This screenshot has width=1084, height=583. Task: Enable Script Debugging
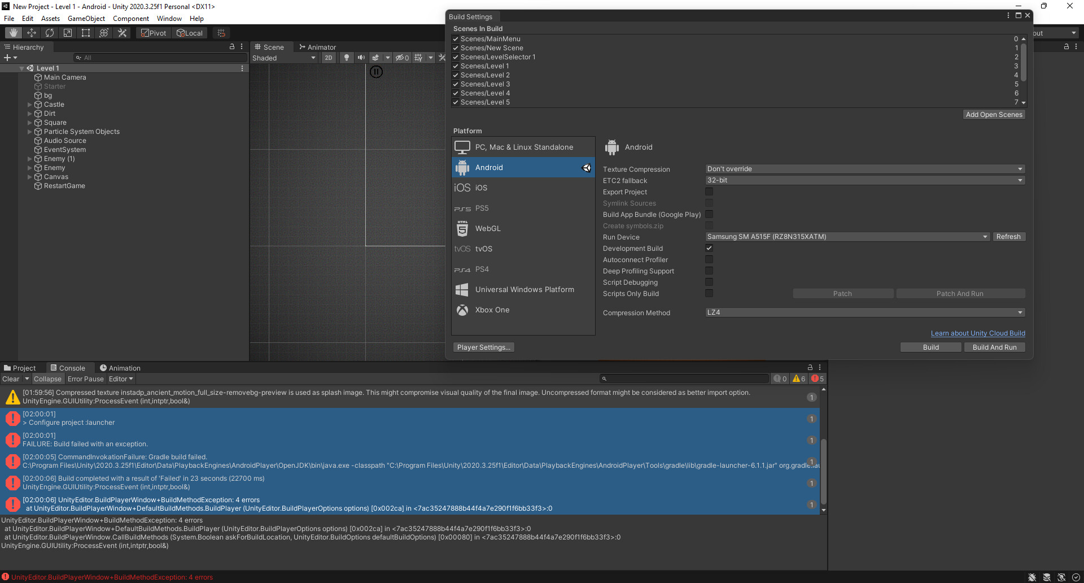(709, 282)
